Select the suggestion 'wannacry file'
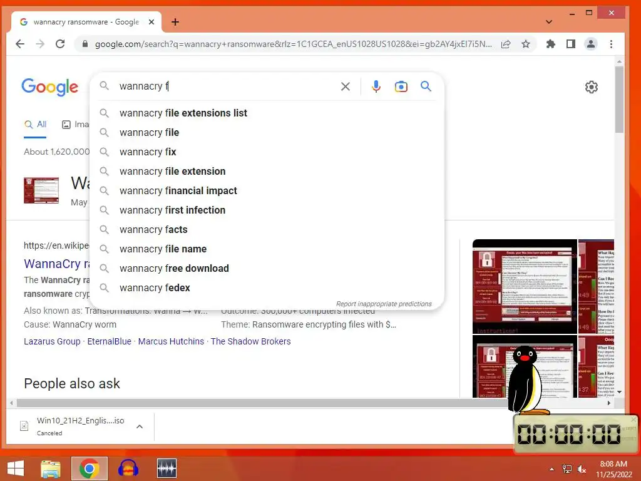The image size is (641, 481). click(267, 133)
